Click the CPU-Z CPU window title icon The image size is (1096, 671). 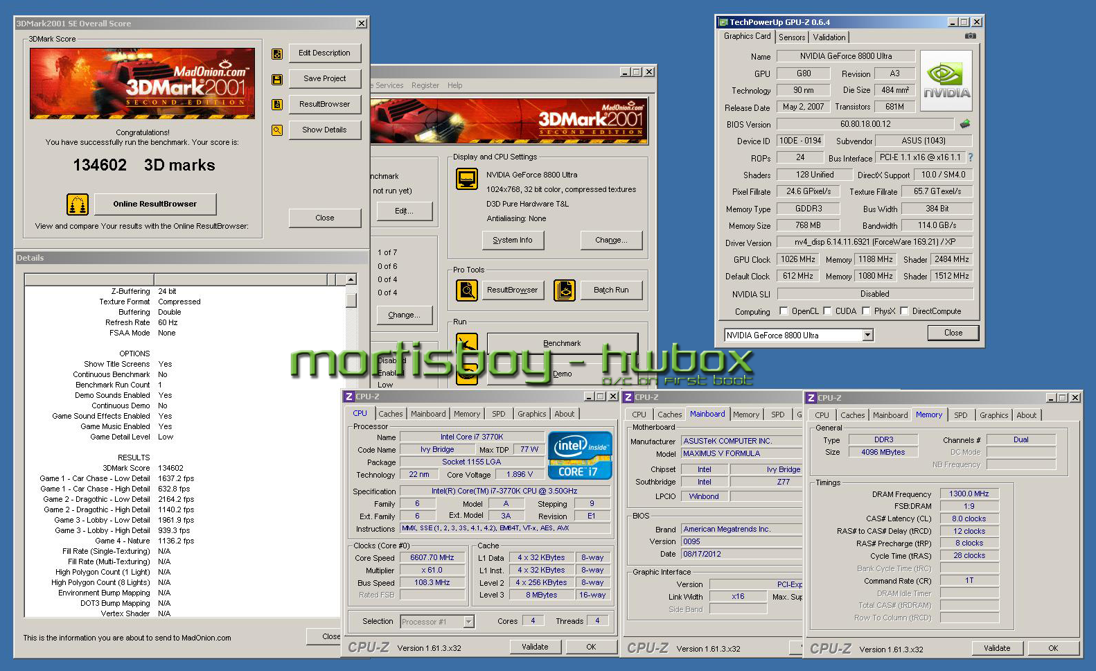point(349,397)
